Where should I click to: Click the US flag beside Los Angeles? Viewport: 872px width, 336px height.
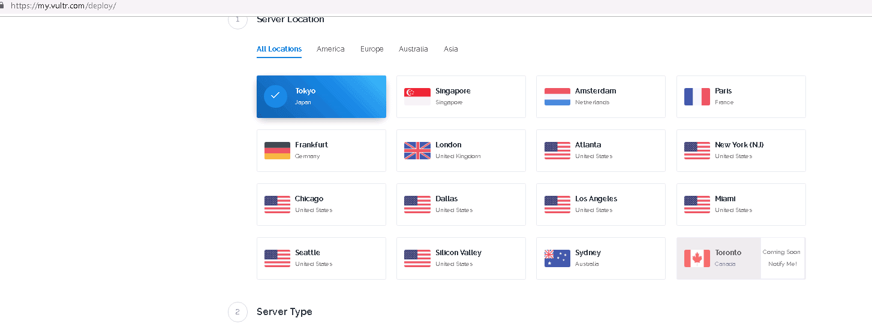click(557, 204)
